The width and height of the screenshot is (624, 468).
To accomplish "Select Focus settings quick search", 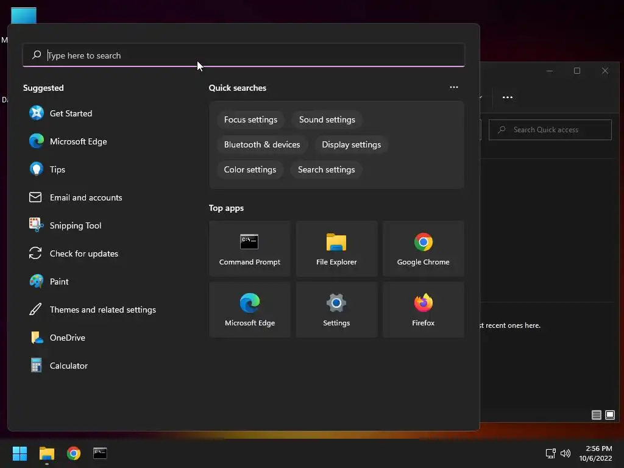I will [250, 120].
